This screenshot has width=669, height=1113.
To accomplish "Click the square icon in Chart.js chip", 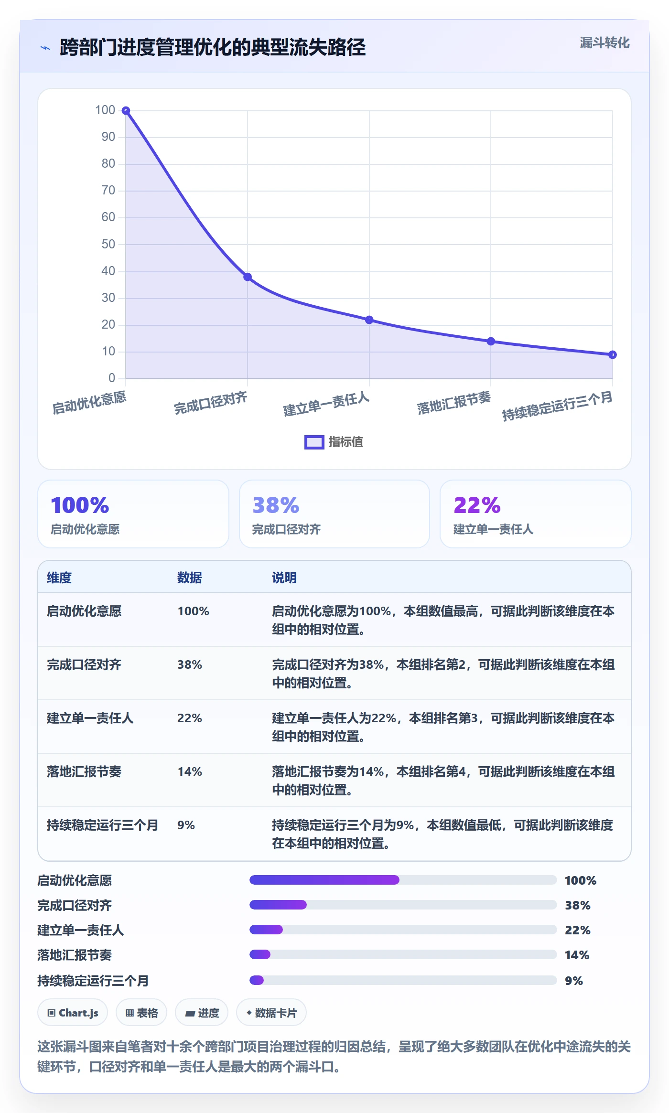I will [x=52, y=1013].
